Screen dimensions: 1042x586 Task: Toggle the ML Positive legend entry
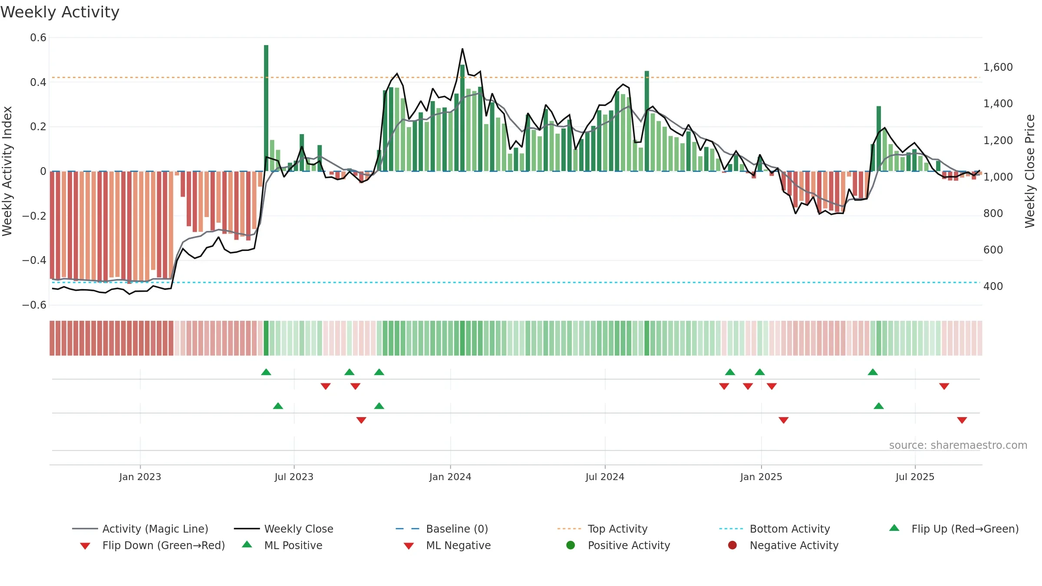[x=282, y=545]
